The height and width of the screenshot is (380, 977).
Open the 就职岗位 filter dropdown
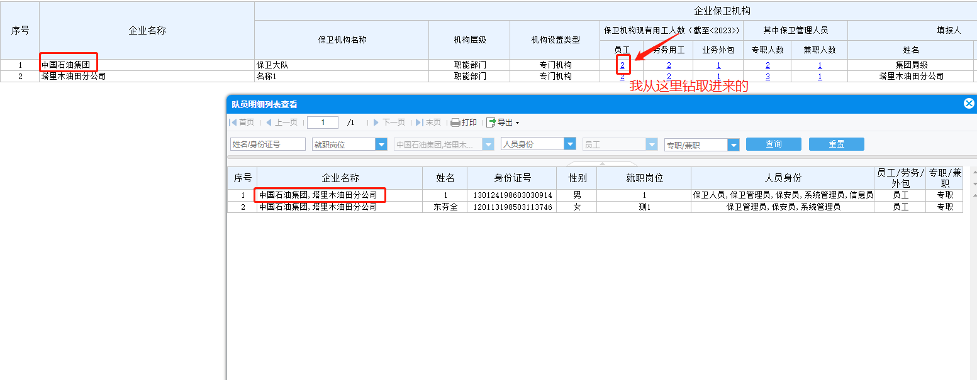pyautogui.click(x=381, y=144)
